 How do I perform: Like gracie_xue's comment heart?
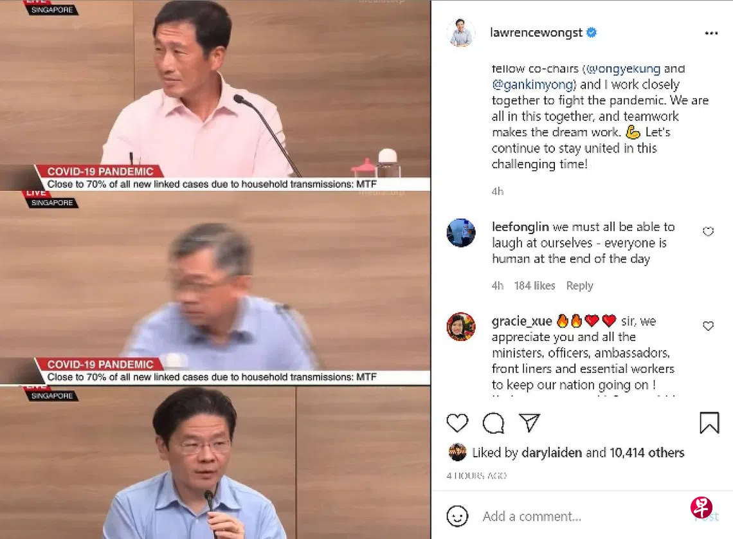(x=708, y=326)
